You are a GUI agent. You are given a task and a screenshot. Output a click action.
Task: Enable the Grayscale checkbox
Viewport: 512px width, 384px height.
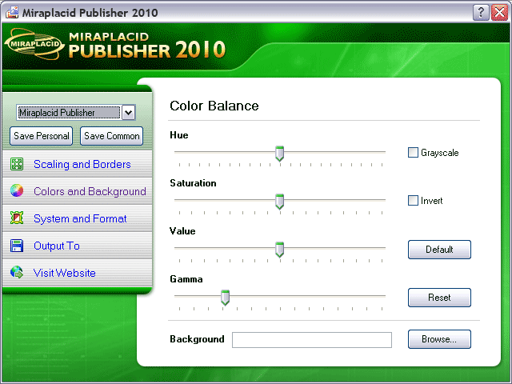[413, 153]
